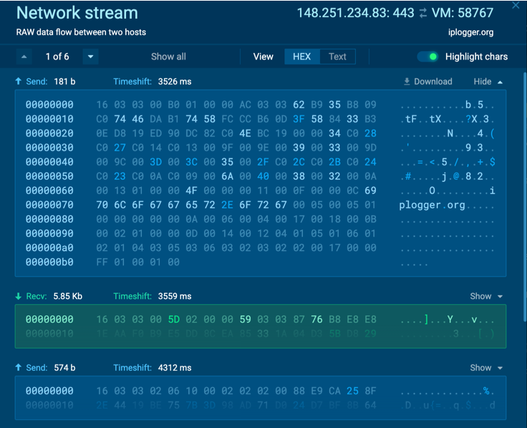Click offset 00000040 in the first Send hex
Screen dimensions: 527x428
tap(49, 162)
